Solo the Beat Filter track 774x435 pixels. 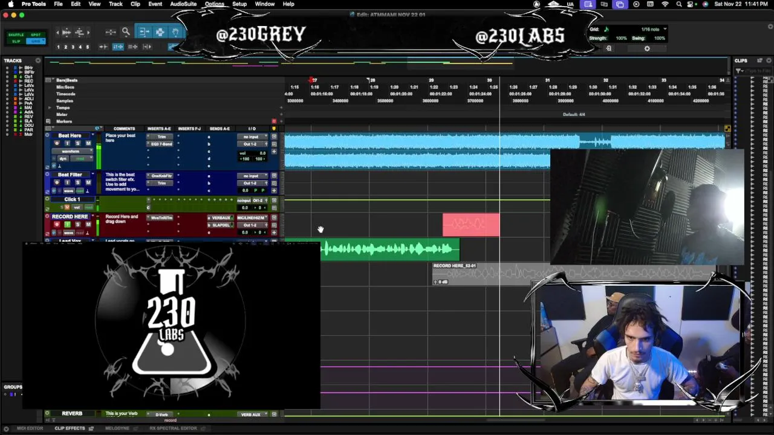click(77, 182)
